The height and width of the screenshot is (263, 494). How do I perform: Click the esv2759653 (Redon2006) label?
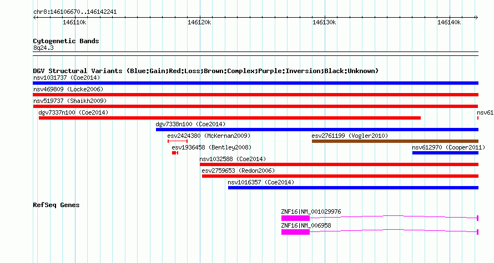point(238,171)
